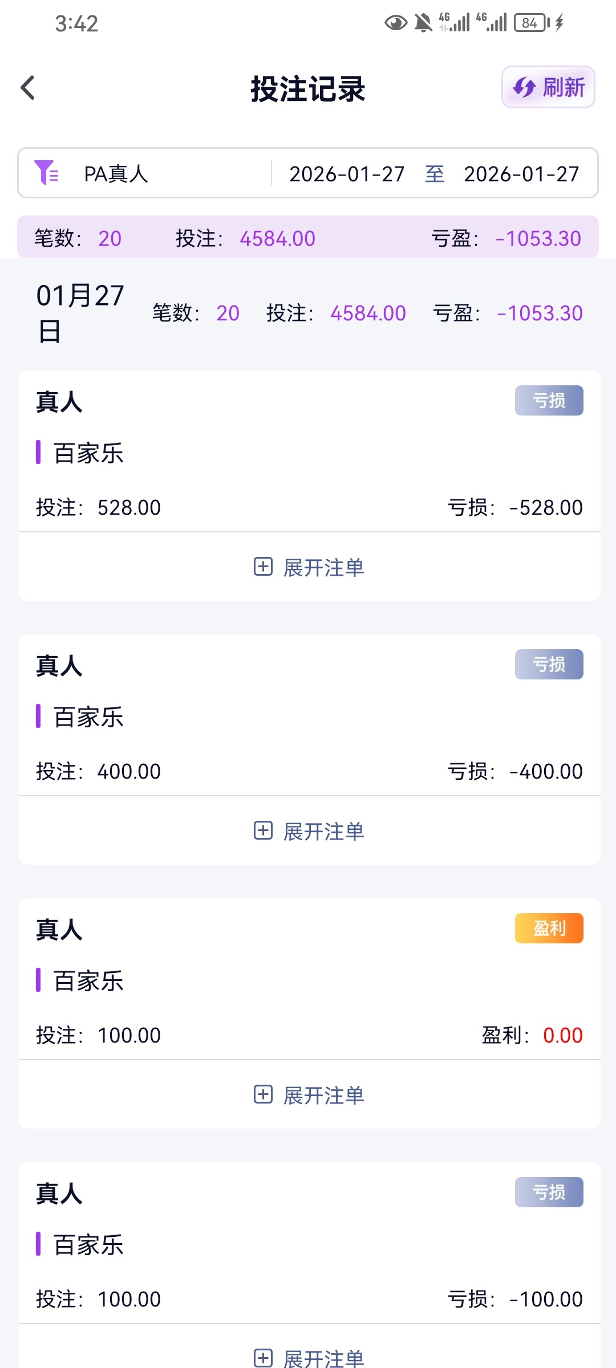The height and width of the screenshot is (1368, 616).
Task: Expand bet slips for 盈利 0.00 card
Action: tap(323, 1095)
